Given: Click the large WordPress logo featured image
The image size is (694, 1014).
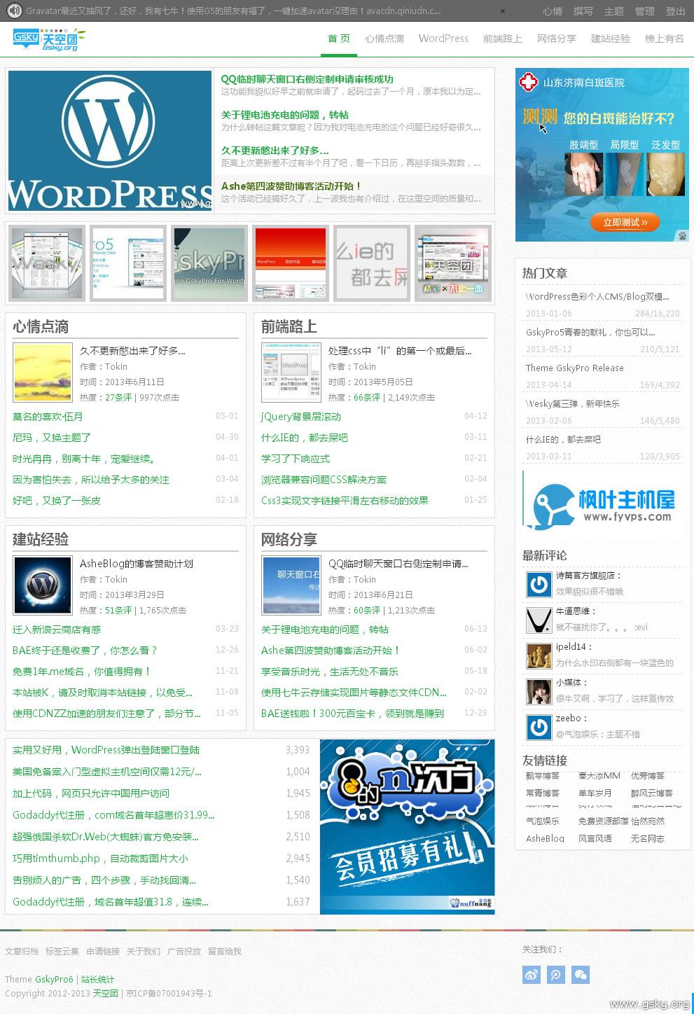Looking at the screenshot, I should [110, 141].
